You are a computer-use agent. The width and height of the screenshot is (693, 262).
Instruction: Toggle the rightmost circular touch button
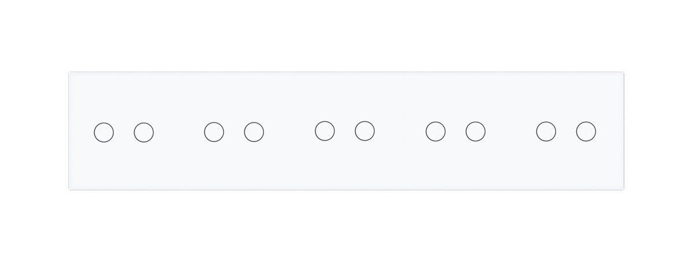586,132
